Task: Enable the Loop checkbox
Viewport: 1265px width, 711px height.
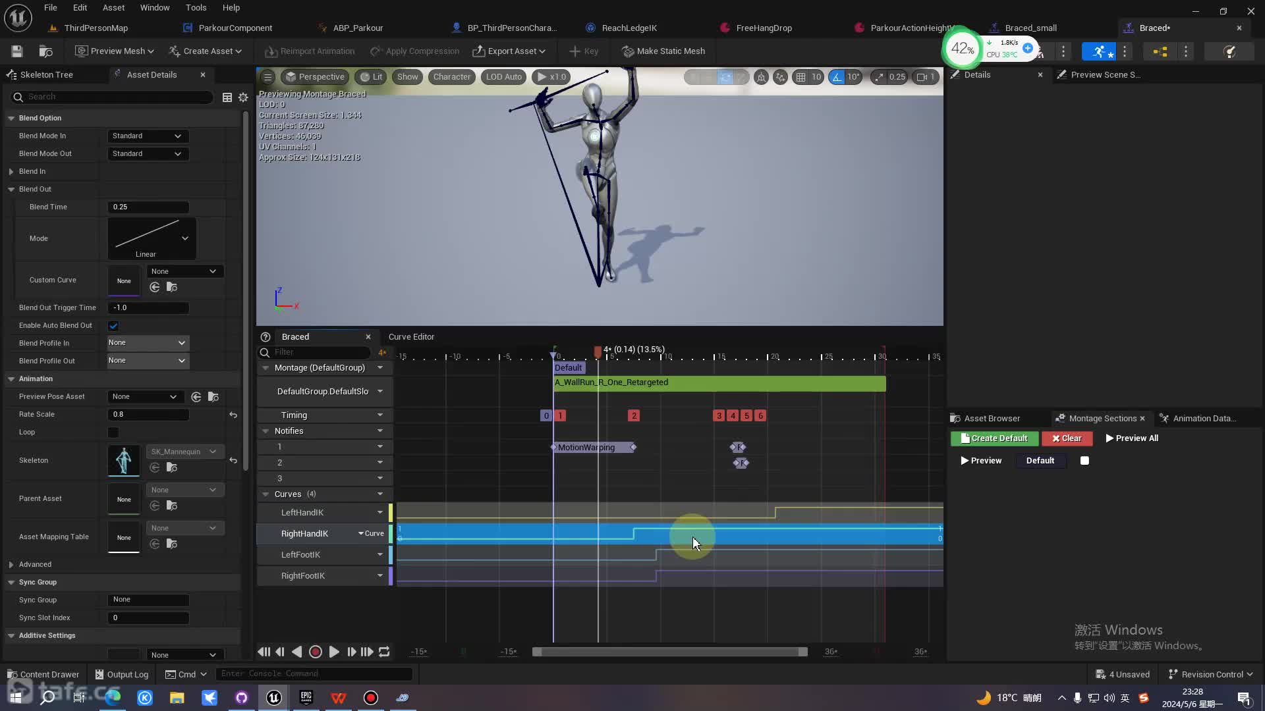Action: click(113, 433)
